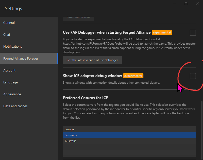Select Europe in the coturn list
Viewport: 203px width, 160px height.
[x=129, y=129]
